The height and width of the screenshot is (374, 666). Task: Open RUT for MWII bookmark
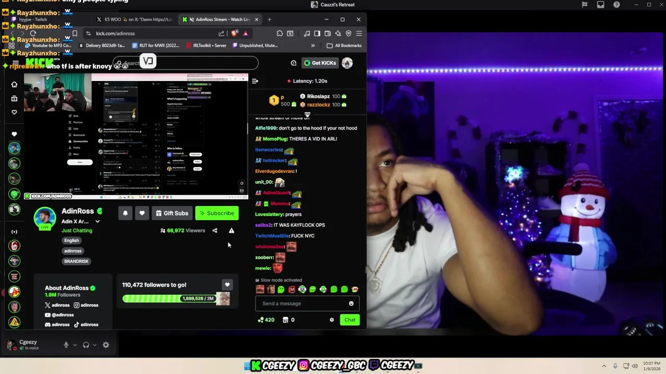156,46
